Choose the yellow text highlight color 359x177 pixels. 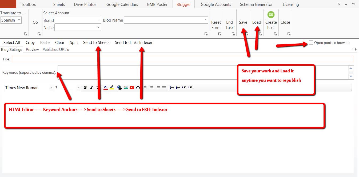click(x=112, y=88)
